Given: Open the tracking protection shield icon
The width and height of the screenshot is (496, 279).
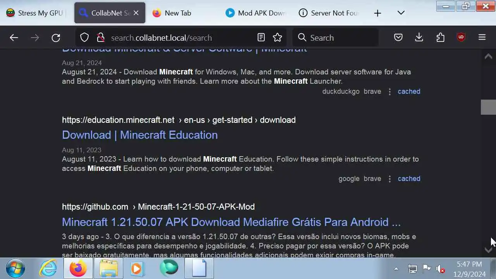Looking at the screenshot, I should pos(84,38).
